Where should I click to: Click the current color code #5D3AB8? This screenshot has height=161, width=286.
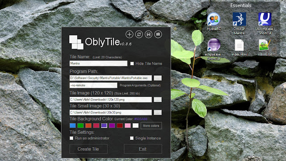(x=141, y=119)
